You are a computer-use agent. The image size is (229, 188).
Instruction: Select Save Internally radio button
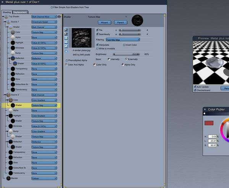coord(109,59)
